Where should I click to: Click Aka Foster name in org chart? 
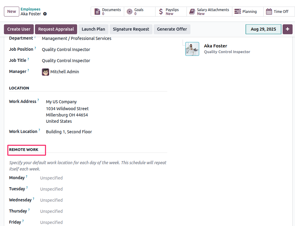pyautogui.click(x=215, y=46)
